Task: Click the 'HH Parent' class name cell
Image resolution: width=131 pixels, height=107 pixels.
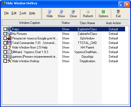Action: coord(87,47)
